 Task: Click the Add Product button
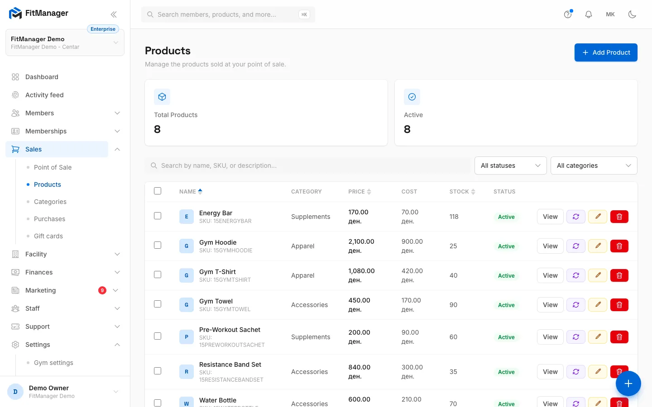click(x=606, y=52)
